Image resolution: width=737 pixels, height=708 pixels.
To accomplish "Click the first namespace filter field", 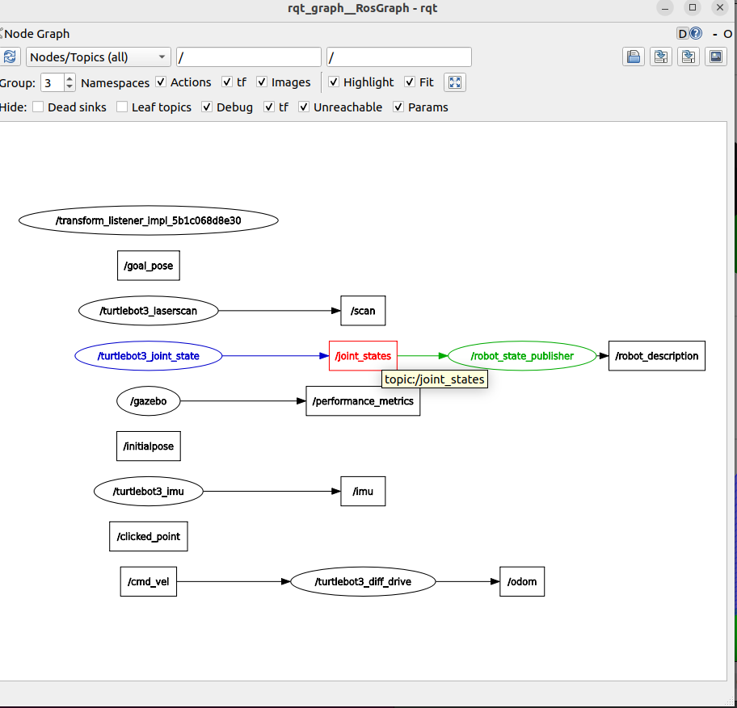I will pos(249,57).
